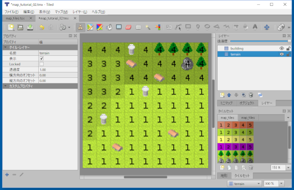The image size is (294, 190).
Task: Select the Magic Wand tool
Action: (x=148, y=27)
